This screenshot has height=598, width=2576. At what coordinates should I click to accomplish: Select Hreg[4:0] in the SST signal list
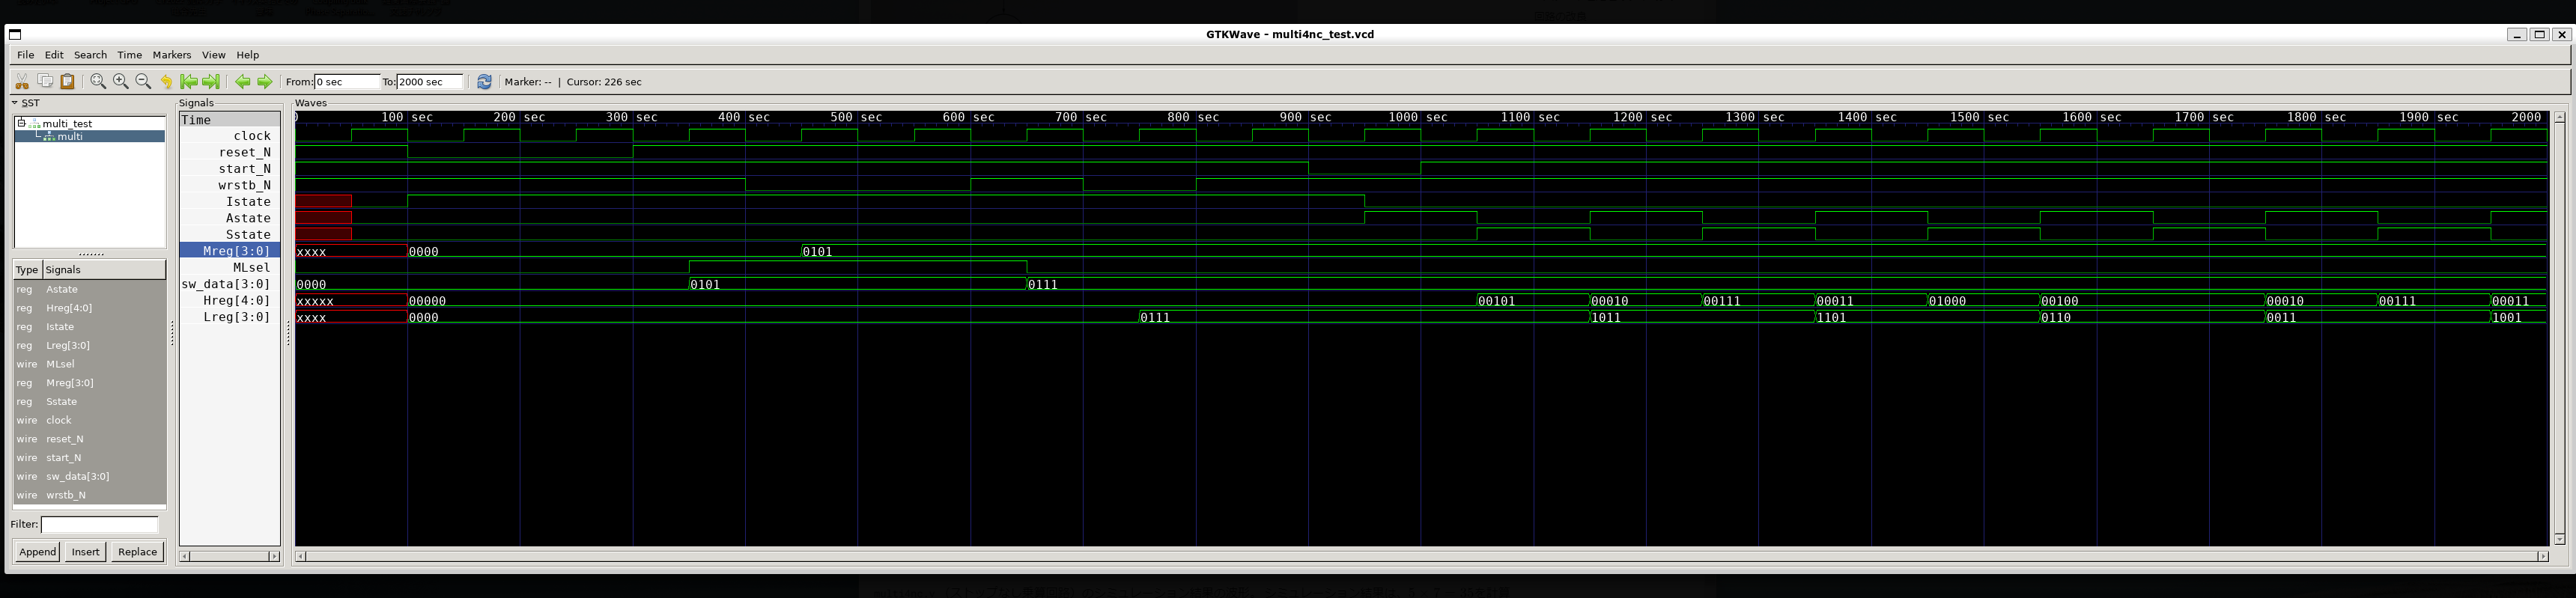tap(89, 308)
